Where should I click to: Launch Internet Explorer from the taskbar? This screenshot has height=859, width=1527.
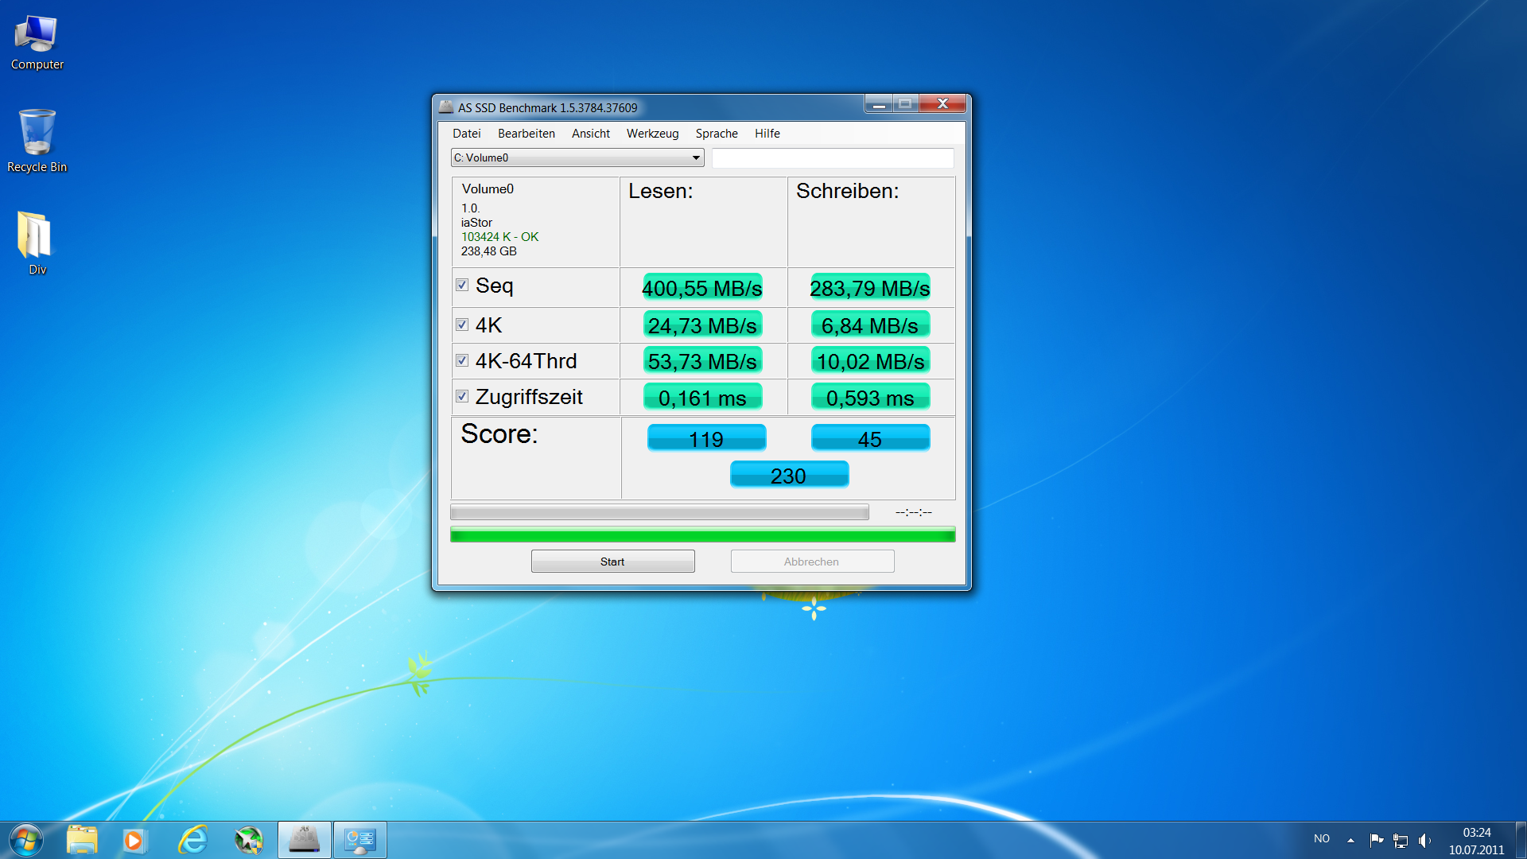(x=193, y=840)
